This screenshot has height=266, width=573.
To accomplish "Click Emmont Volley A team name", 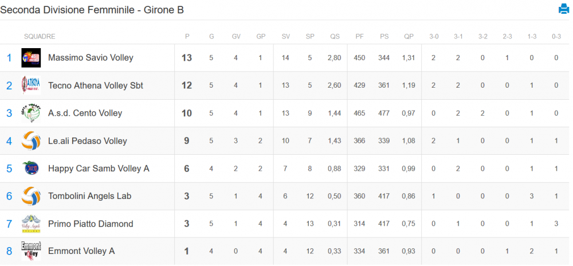I will point(81,252).
